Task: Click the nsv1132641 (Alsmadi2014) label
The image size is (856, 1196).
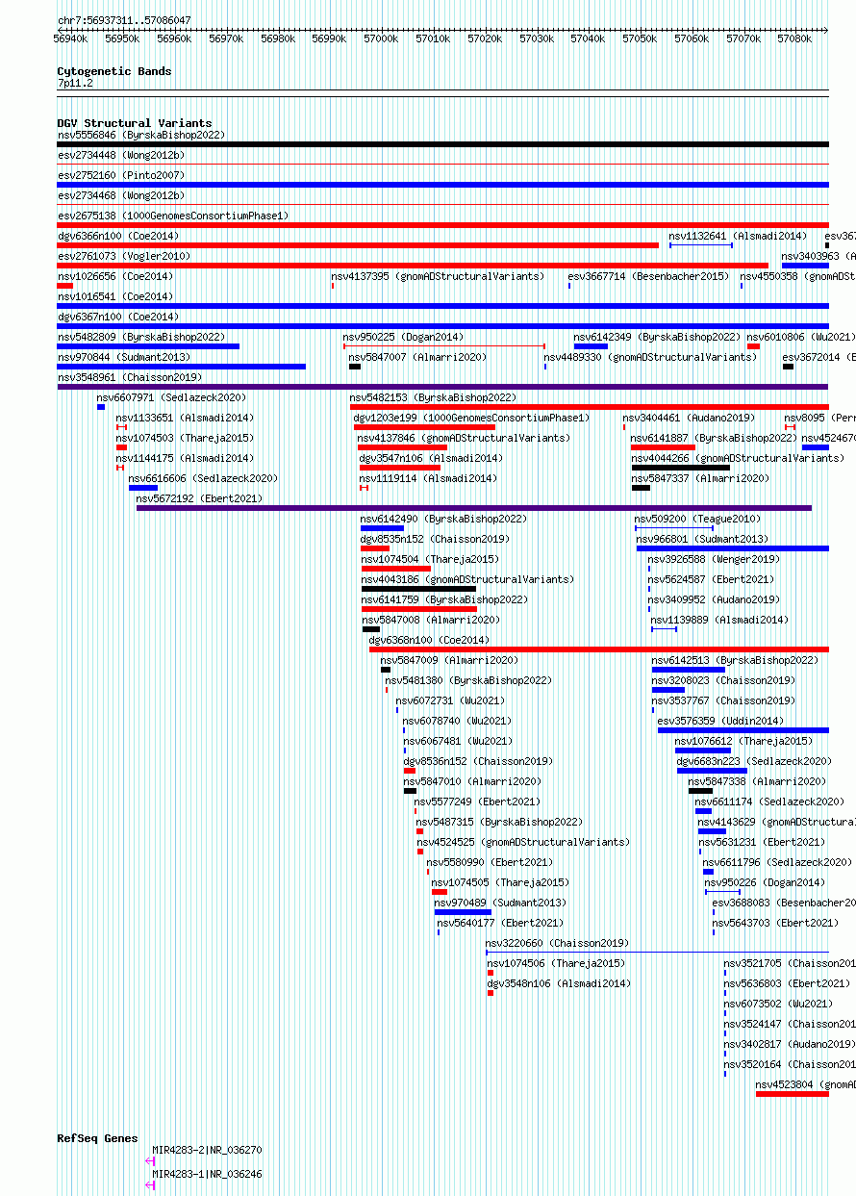Action: click(738, 236)
